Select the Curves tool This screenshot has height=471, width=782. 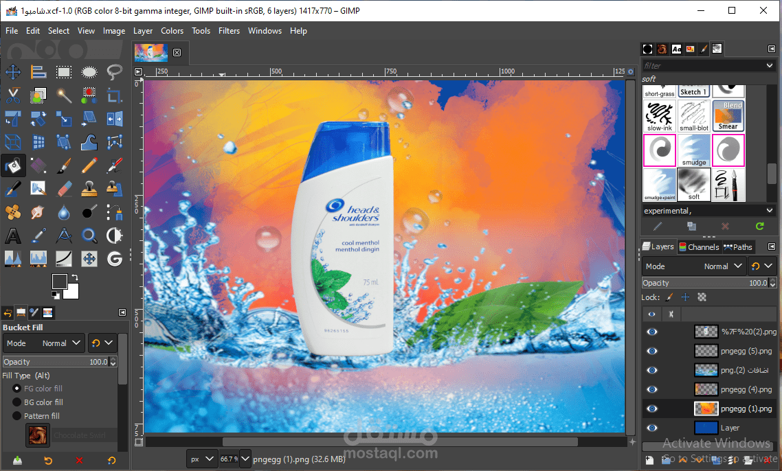click(x=64, y=259)
